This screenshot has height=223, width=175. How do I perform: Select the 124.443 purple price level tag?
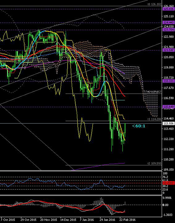[x=169, y=22]
